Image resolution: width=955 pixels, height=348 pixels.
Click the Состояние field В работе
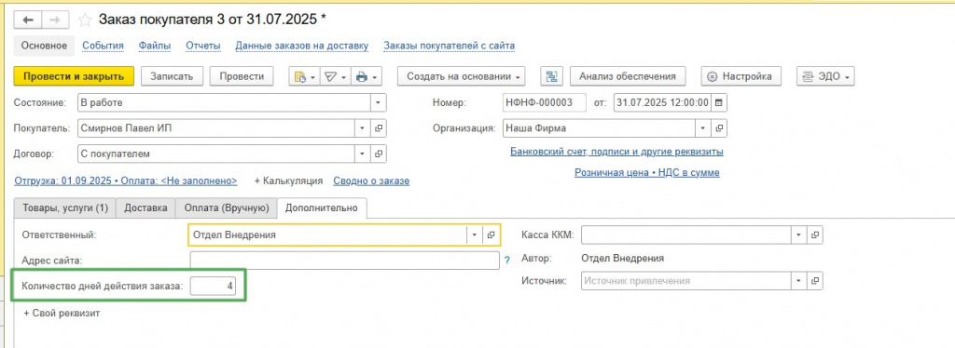point(224,102)
